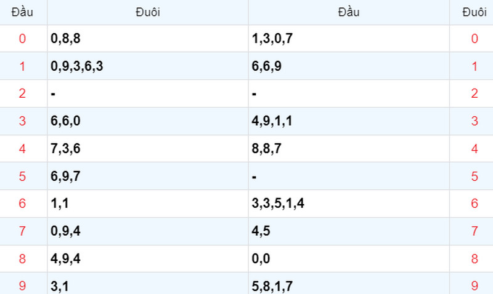The height and width of the screenshot is (294, 493).
Task: Select the cell showing 0,8,8
Action: (148, 39)
